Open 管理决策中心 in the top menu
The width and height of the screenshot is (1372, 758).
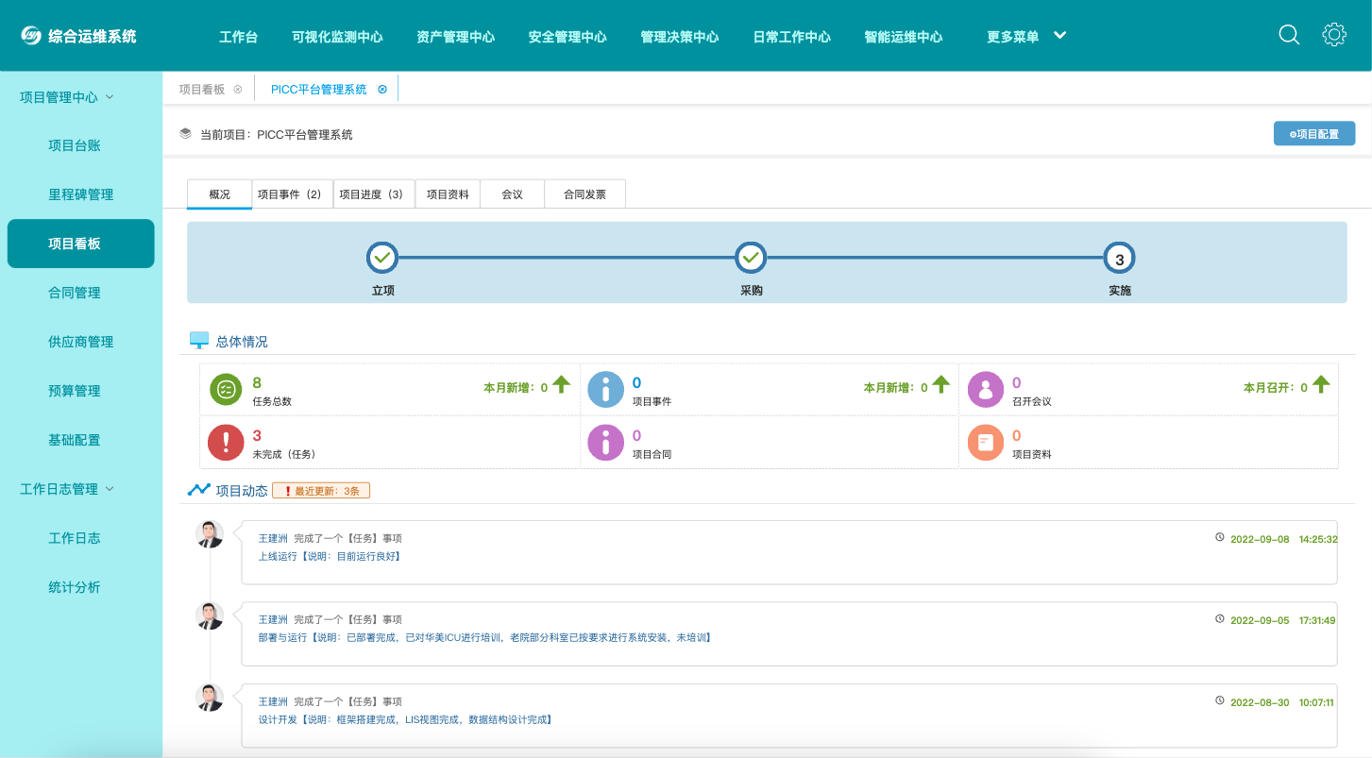(x=680, y=37)
